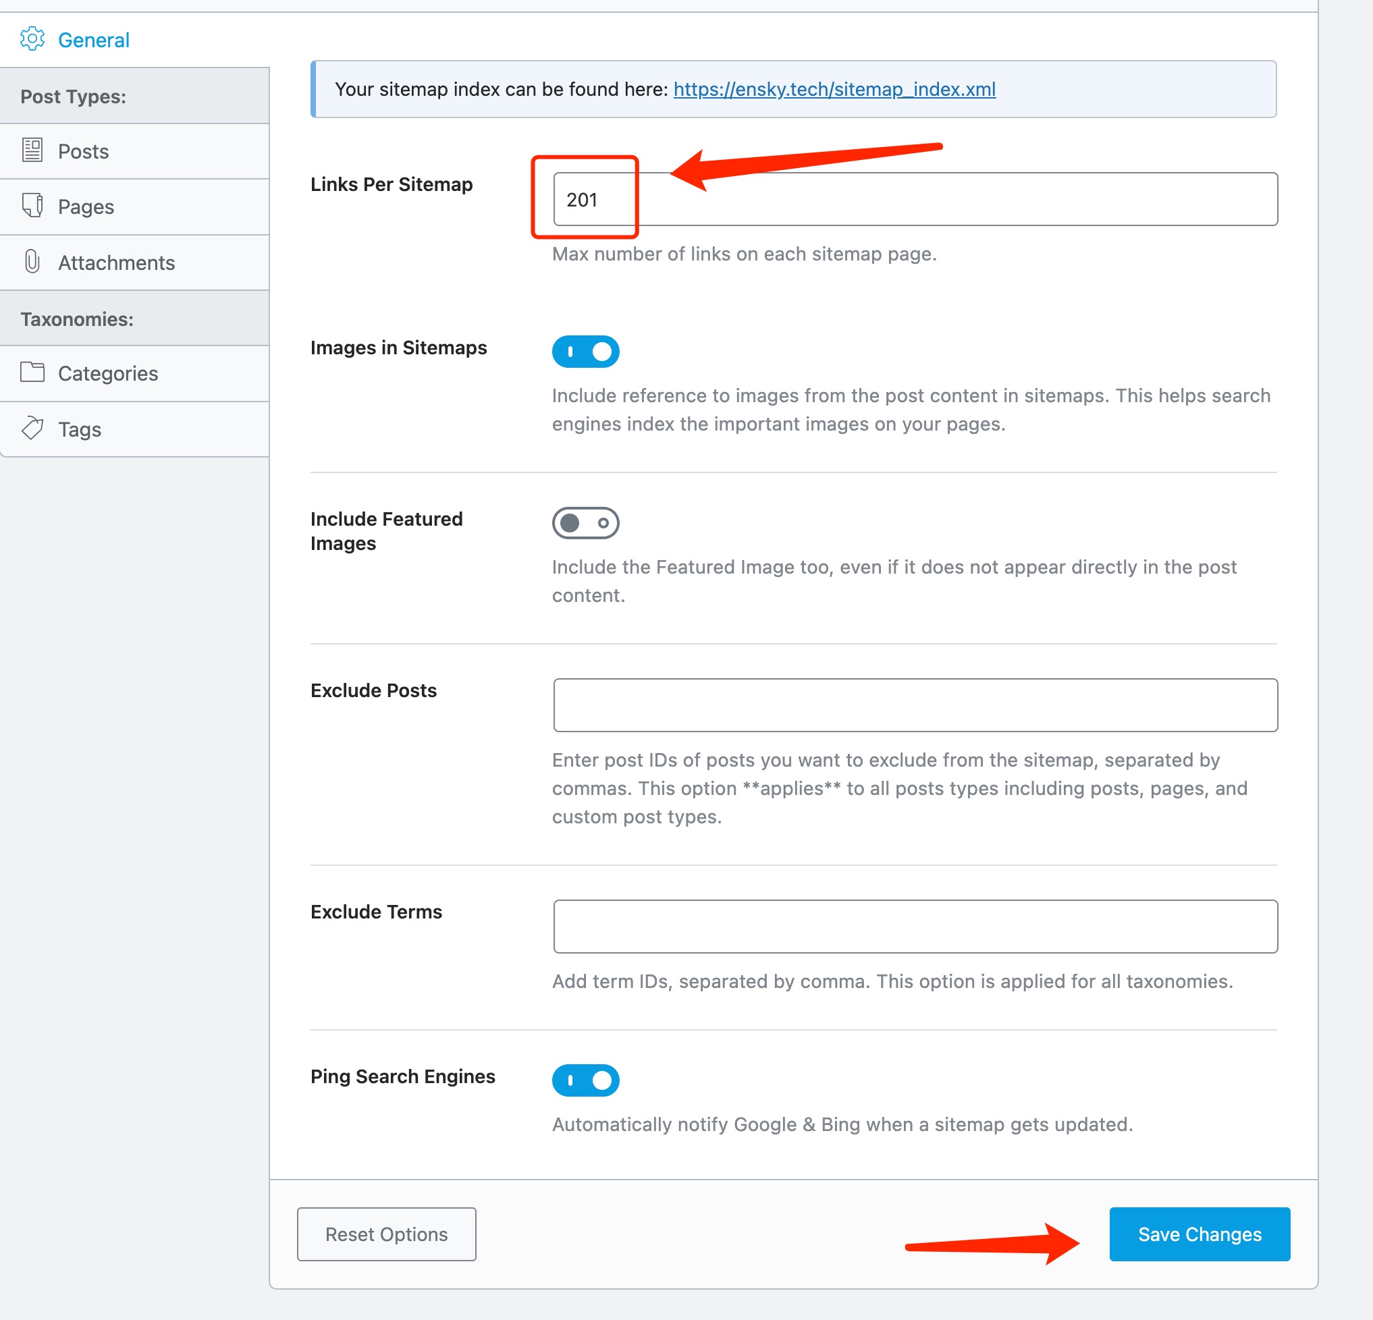Click the Save Changes button
Viewport: 1373px width, 1320px height.
pyautogui.click(x=1200, y=1234)
